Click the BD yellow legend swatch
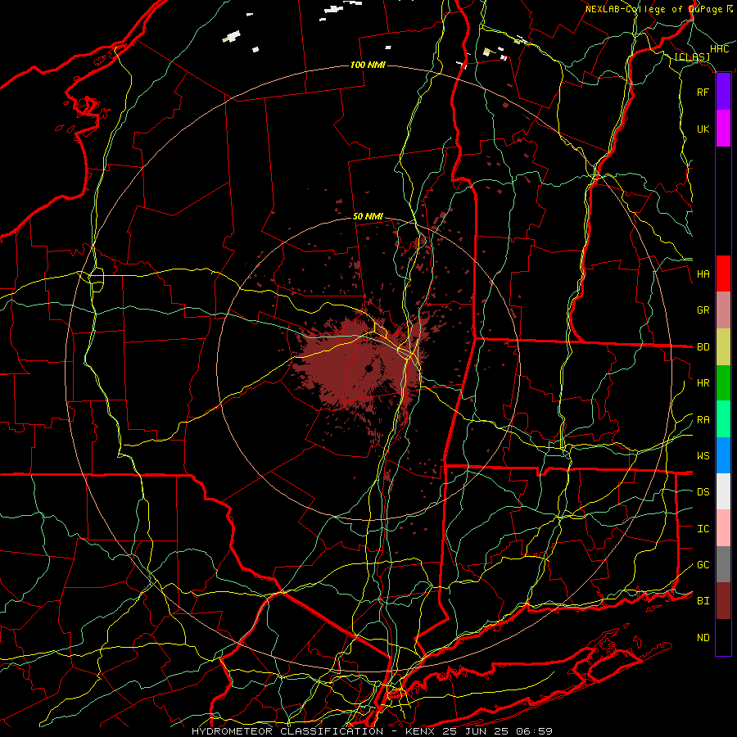 point(723,346)
